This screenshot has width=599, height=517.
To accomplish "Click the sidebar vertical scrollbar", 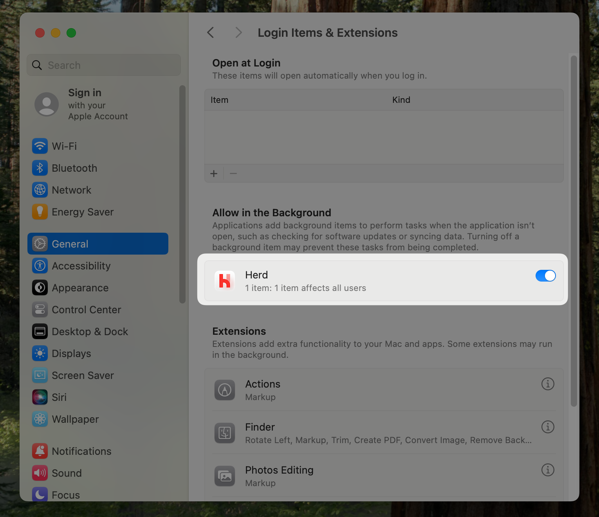I will 182,194.
